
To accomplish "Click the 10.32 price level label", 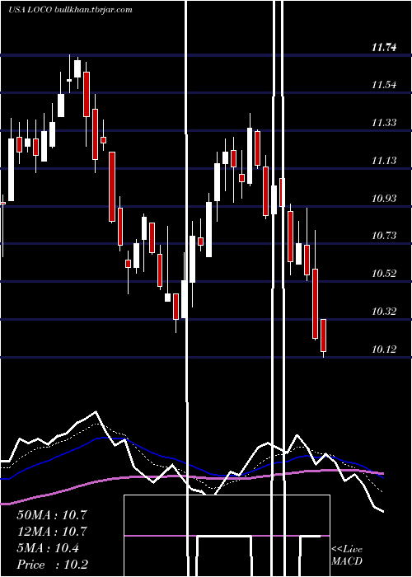I will pos(384,312).
